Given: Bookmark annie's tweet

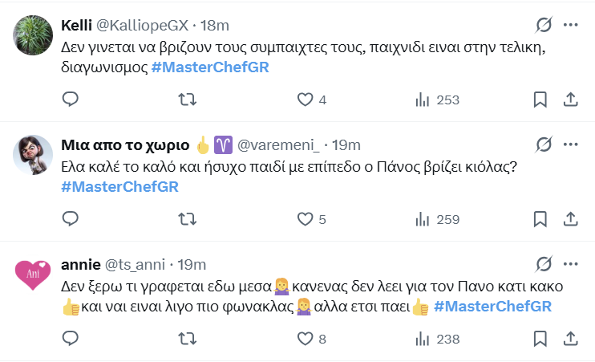Looking at the screenshot, I should 540,340.
